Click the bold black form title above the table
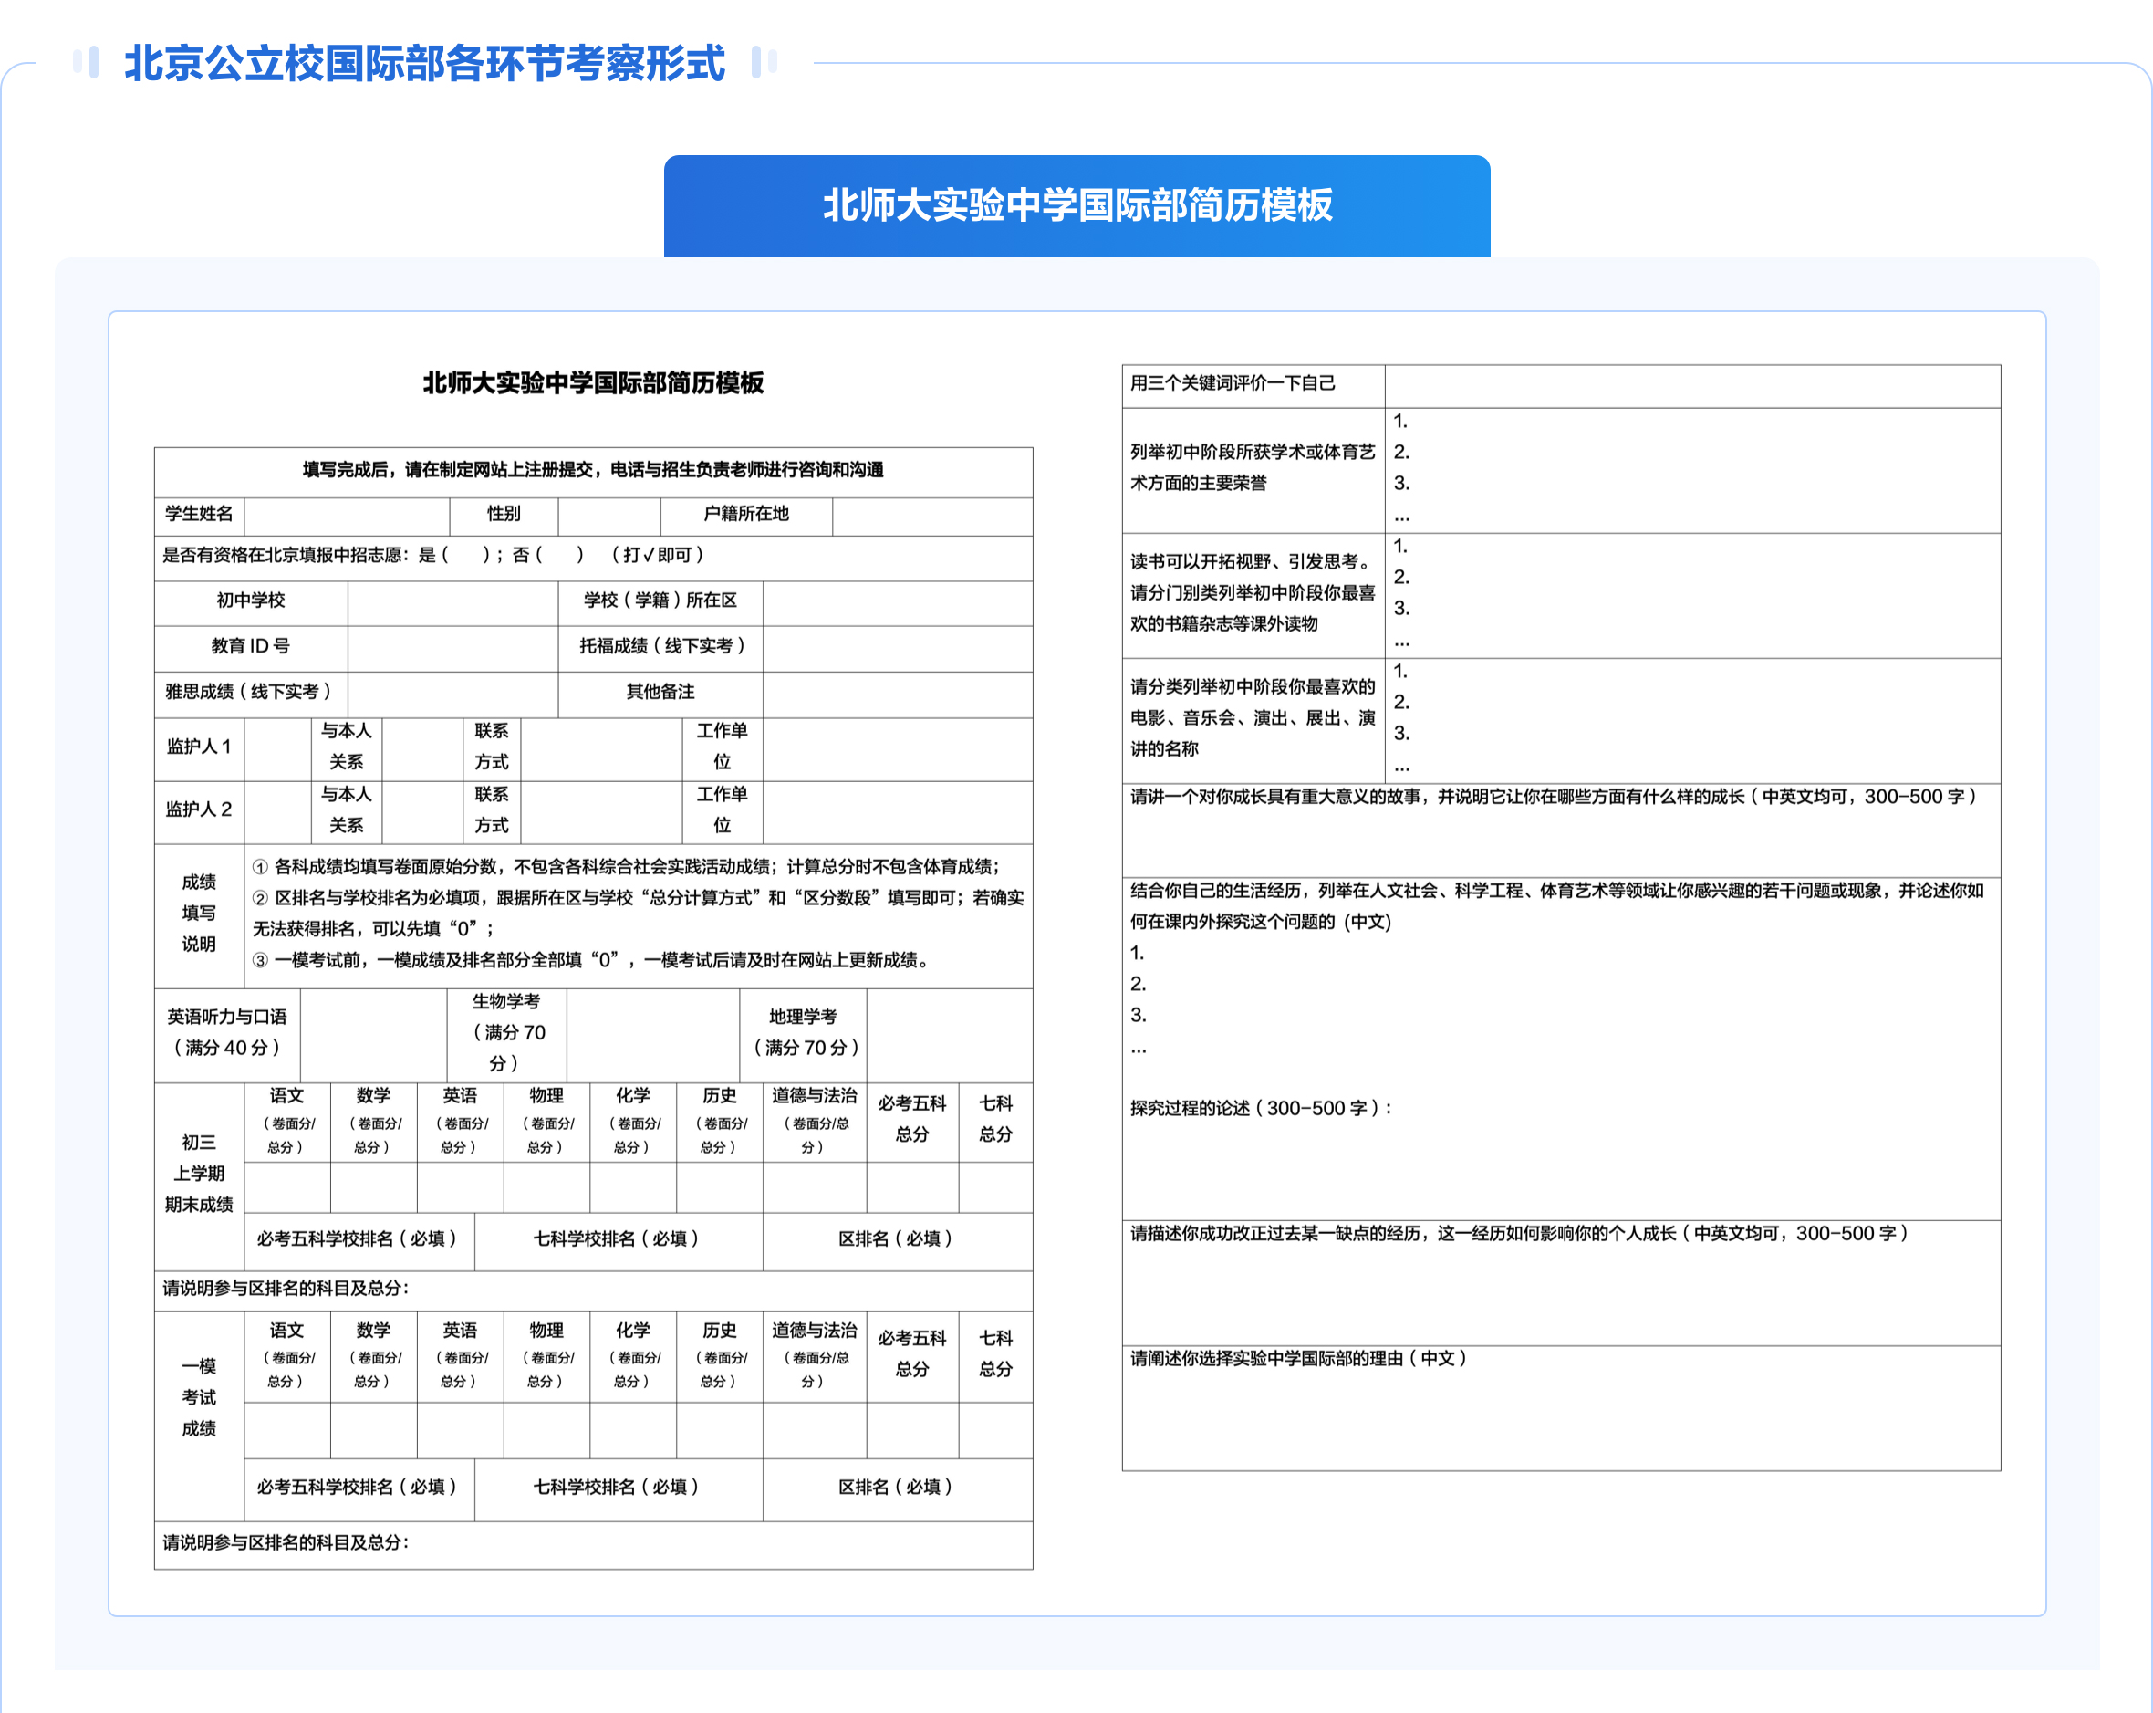This screenshot has width=2153, height=1713. 593,382
